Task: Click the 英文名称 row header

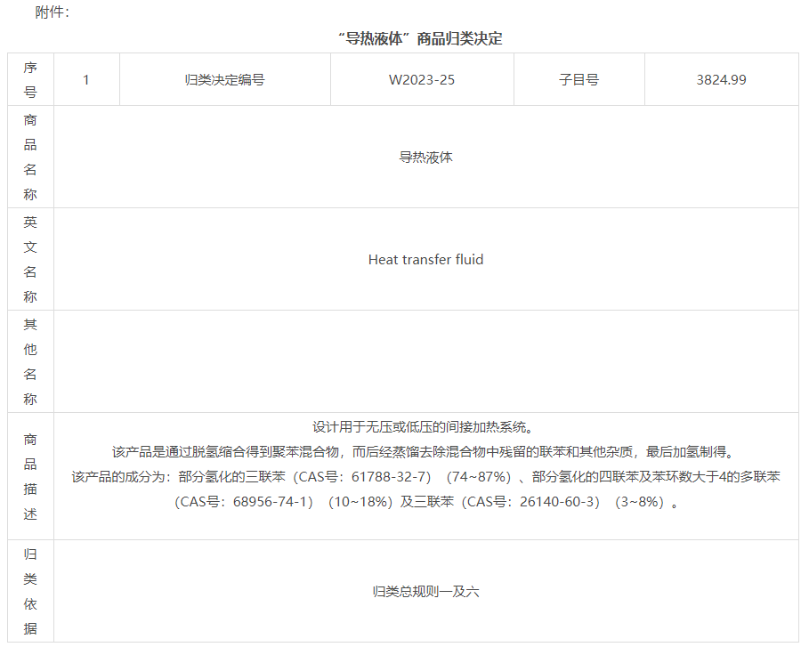Action: tap(30, 259)
